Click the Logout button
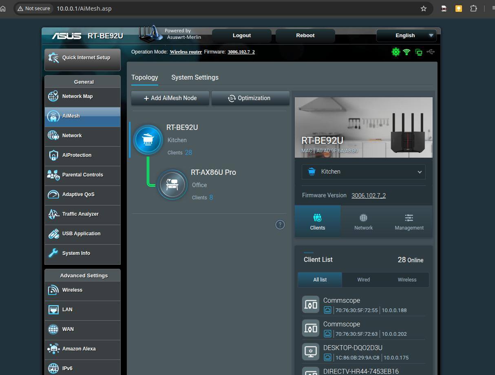This screenshot has width=495, height=375. [242, 36]
